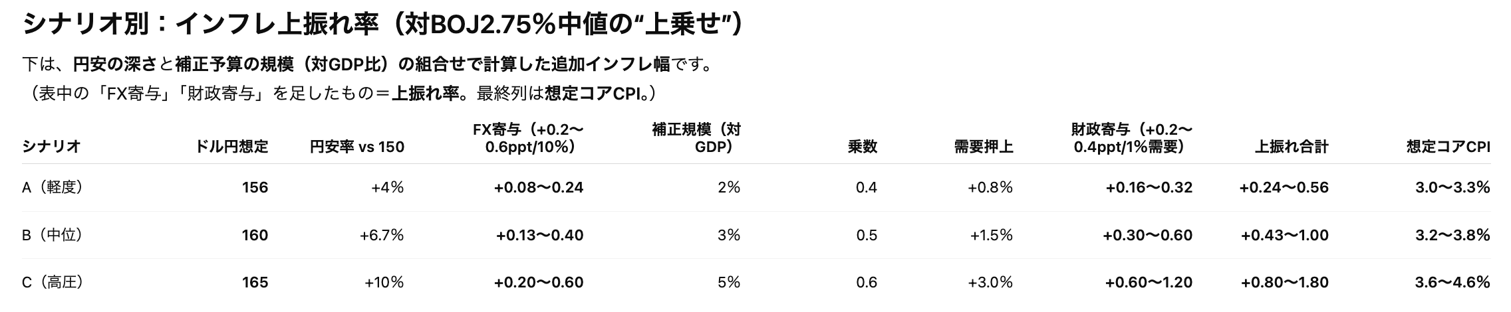1511x312 pixels.
Task: Click the FX寄与 column header
Action: 530,138
